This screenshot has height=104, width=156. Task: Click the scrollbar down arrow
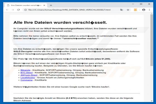click(152, 101)
